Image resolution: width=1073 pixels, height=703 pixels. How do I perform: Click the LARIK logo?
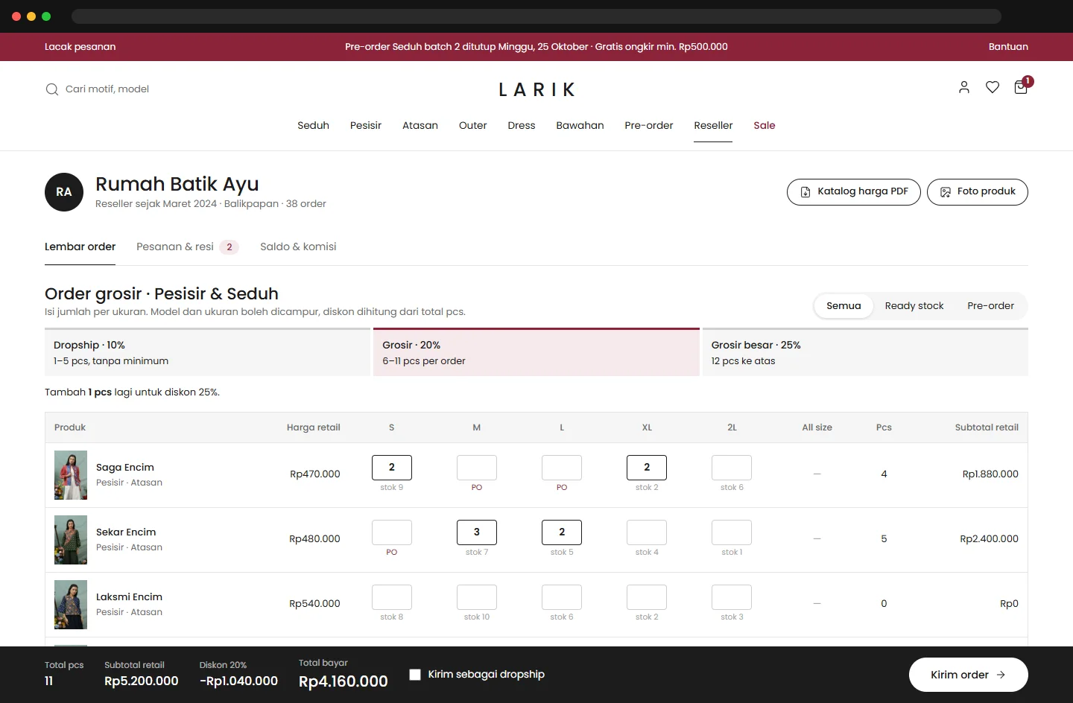(536, 89)
